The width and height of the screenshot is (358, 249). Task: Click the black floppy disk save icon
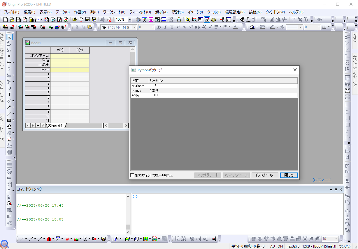click(x=87, y=19)
